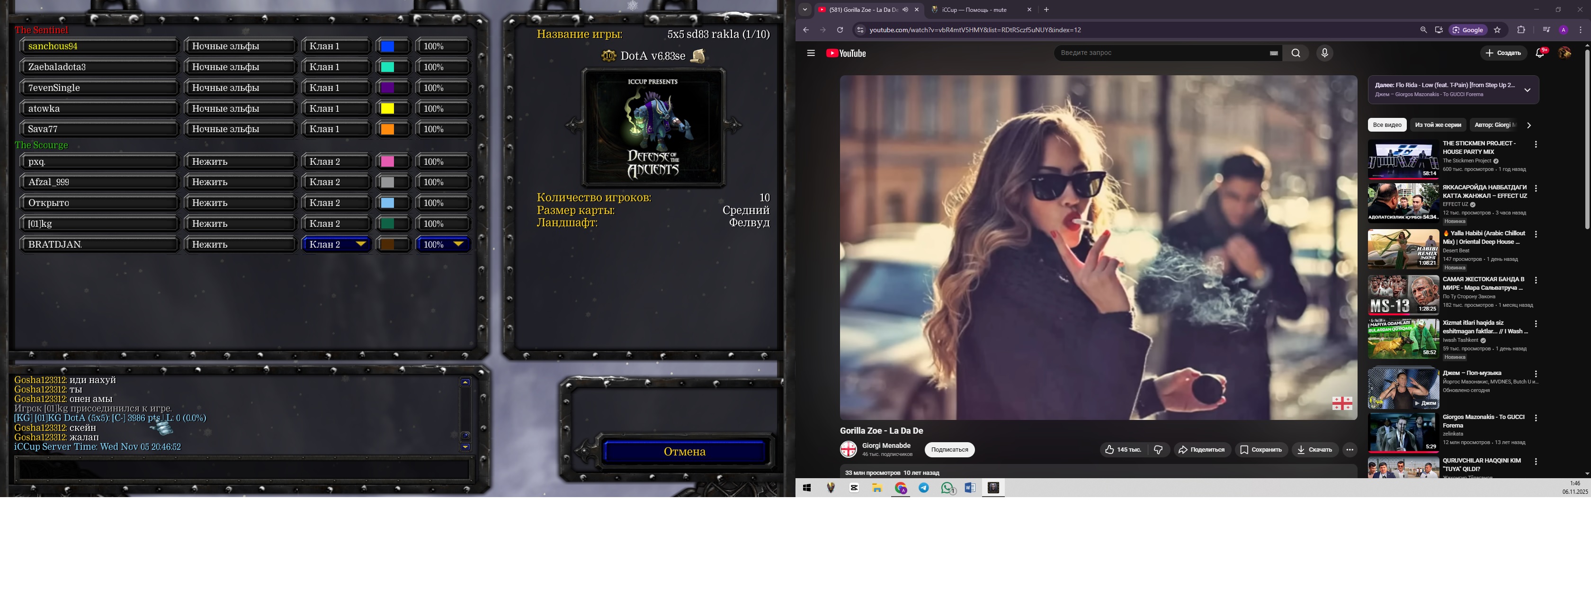Open YouTube notifications bell
This screenshot has width=1591, height=606.
[1540, 53]
